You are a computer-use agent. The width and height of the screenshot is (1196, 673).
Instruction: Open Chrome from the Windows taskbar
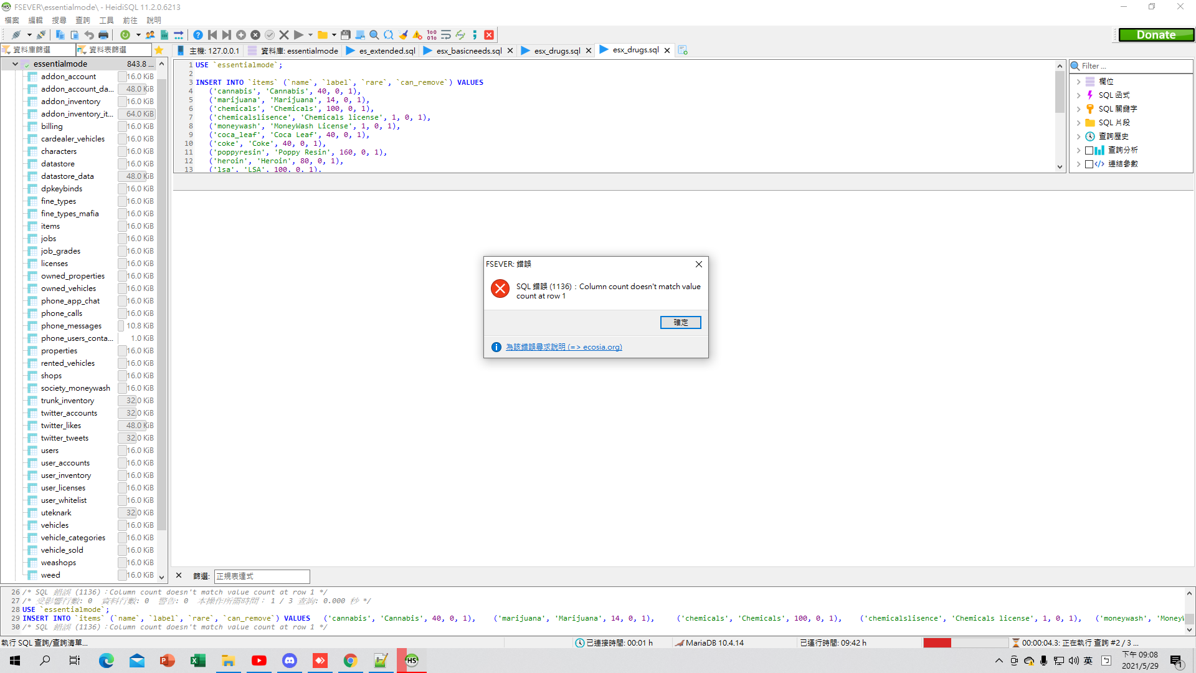click(350, 661)
